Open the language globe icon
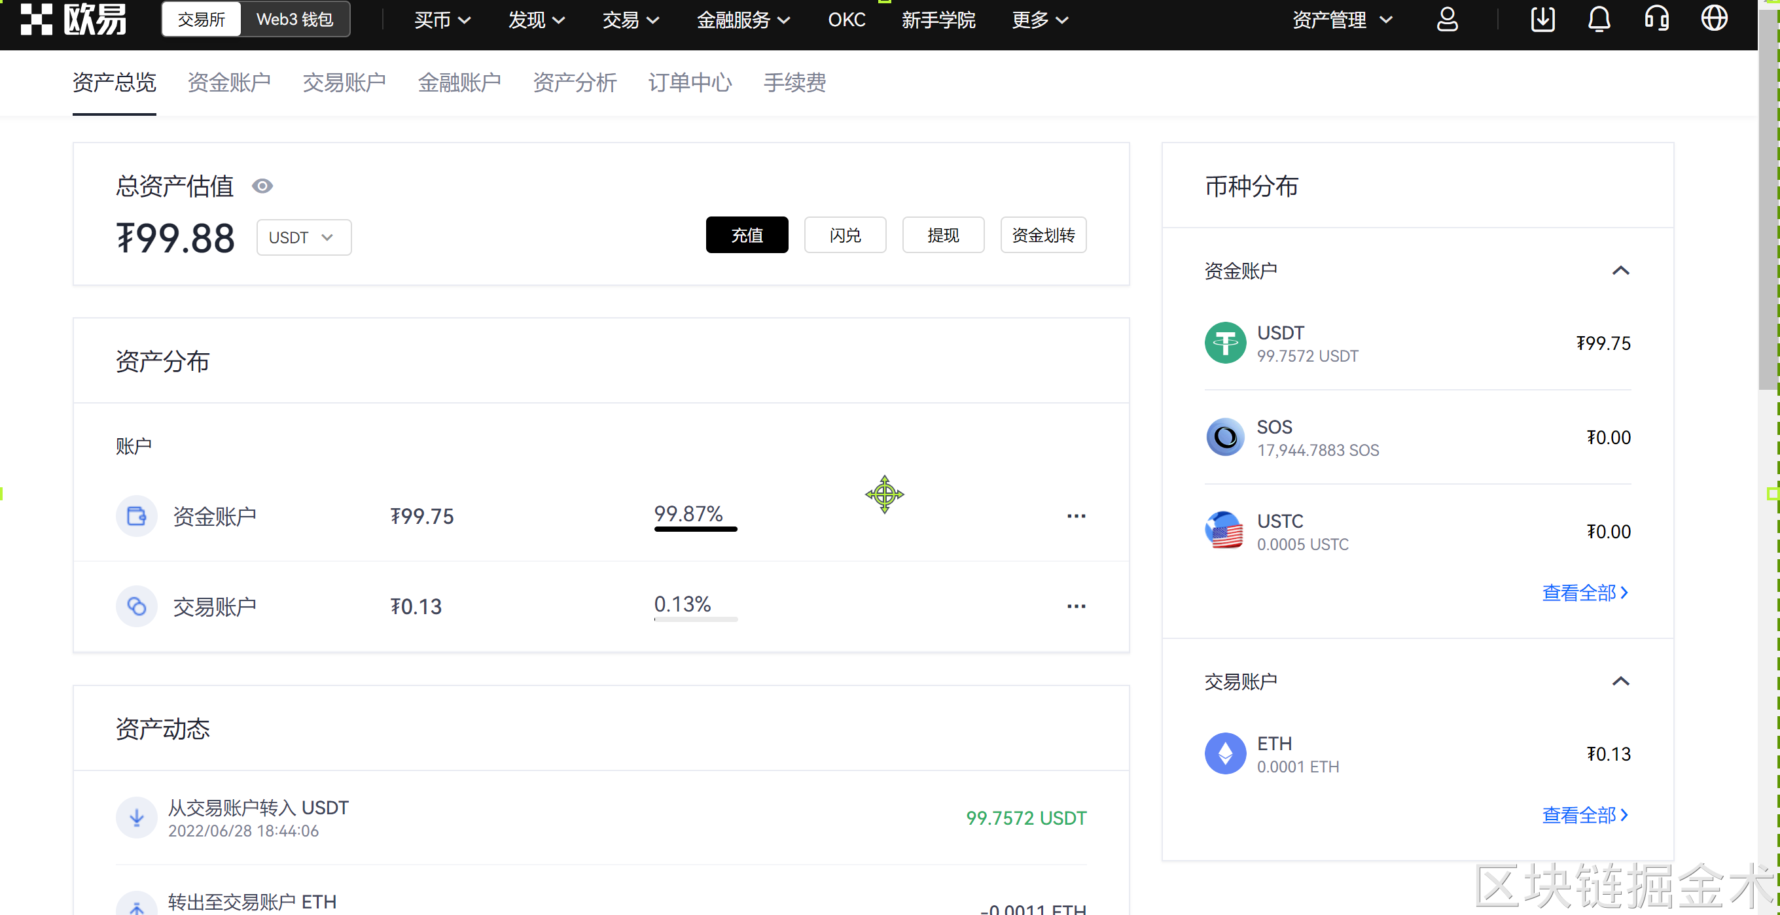The width and height of the screenshot is (1780, 915). coord(1714,20)
